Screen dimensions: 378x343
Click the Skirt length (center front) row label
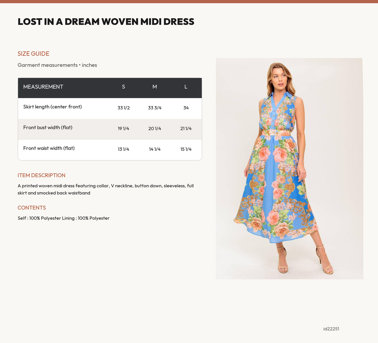tap(53, 107)
